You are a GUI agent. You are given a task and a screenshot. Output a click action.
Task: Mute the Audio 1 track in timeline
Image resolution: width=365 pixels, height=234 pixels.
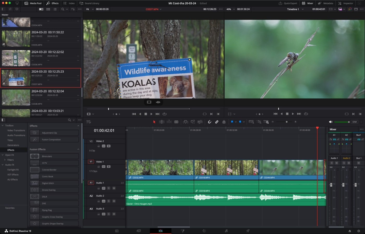tap(114, 188)
